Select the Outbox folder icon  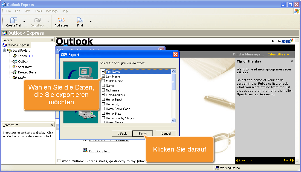tap(15, 61)
